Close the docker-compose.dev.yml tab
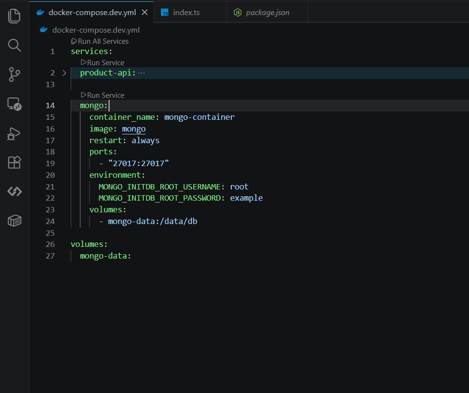469x393 pixels. pyautogui.click(x=145, y=12)
